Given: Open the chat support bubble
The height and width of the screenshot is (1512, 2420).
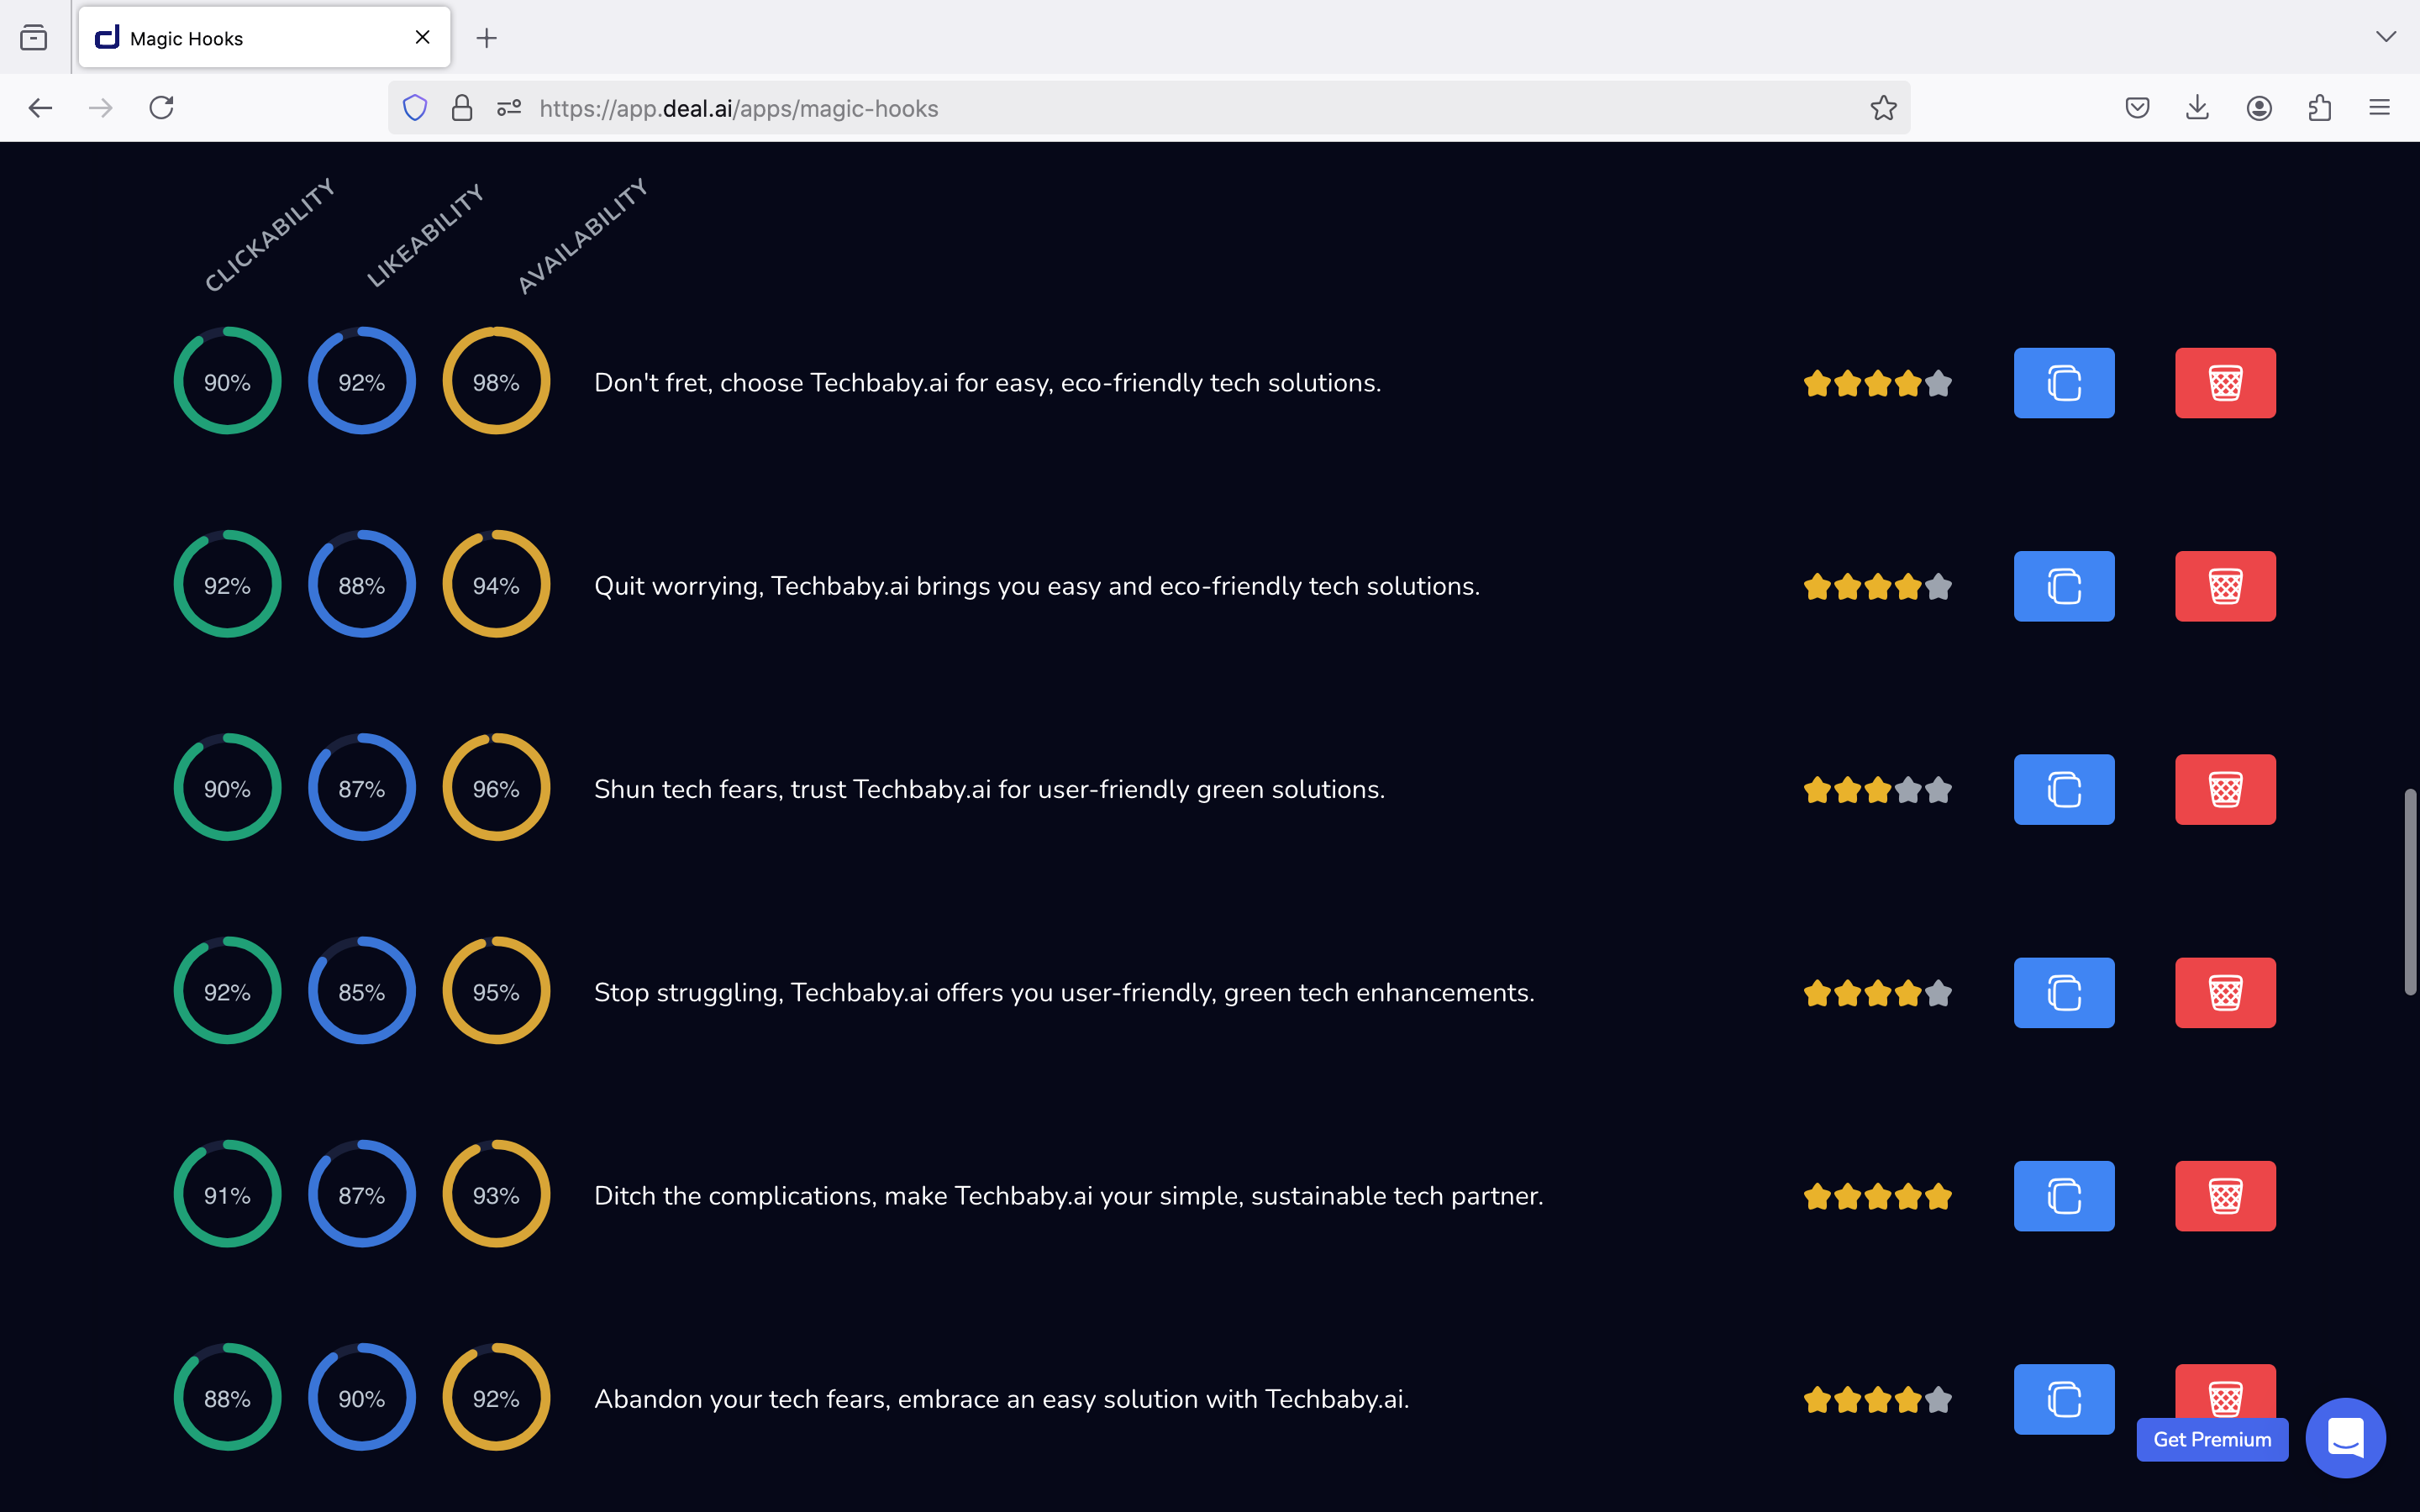Looking at the screenshot, I should coord(2344,1437).
